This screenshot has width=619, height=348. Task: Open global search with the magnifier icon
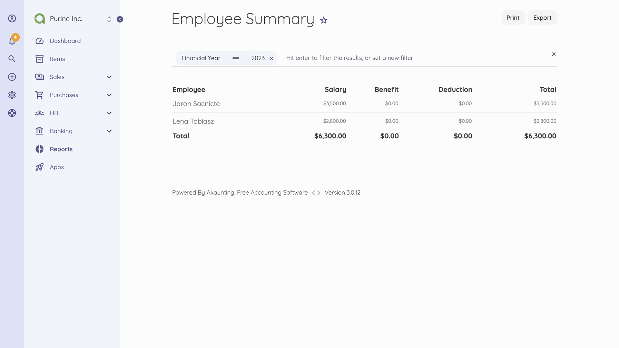coord(12,59)
